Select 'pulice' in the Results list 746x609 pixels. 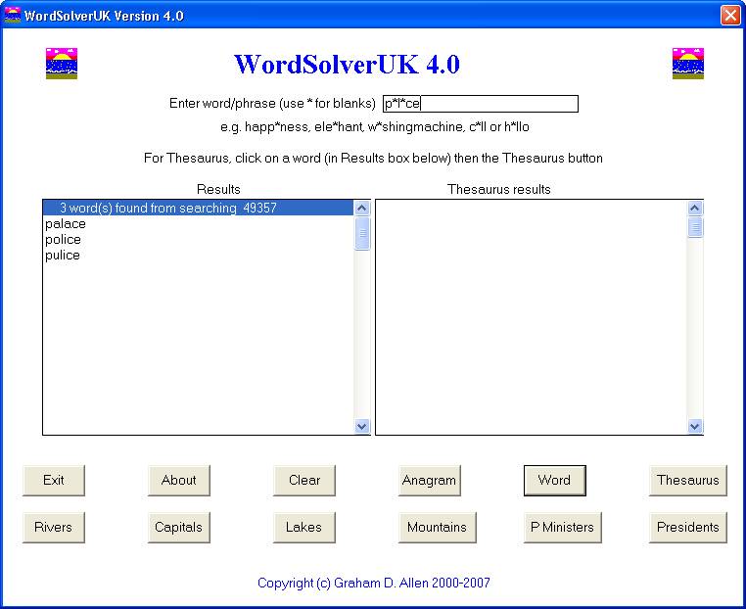click(63, 256)
